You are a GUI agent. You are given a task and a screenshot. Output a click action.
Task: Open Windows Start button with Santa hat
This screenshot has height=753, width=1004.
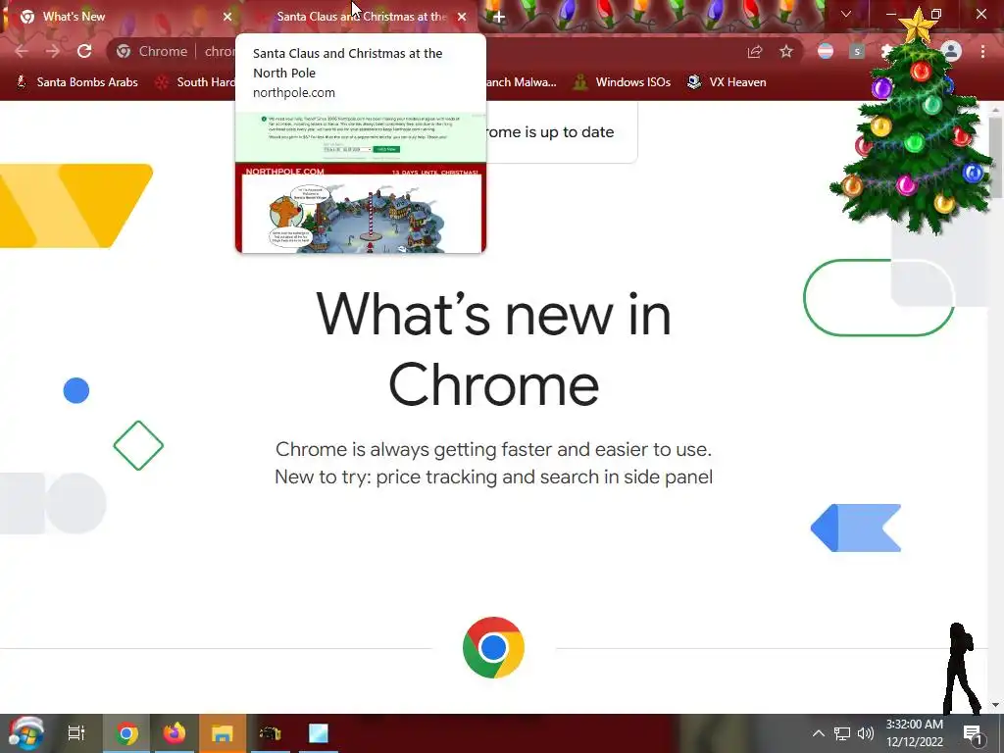[25, 733]
